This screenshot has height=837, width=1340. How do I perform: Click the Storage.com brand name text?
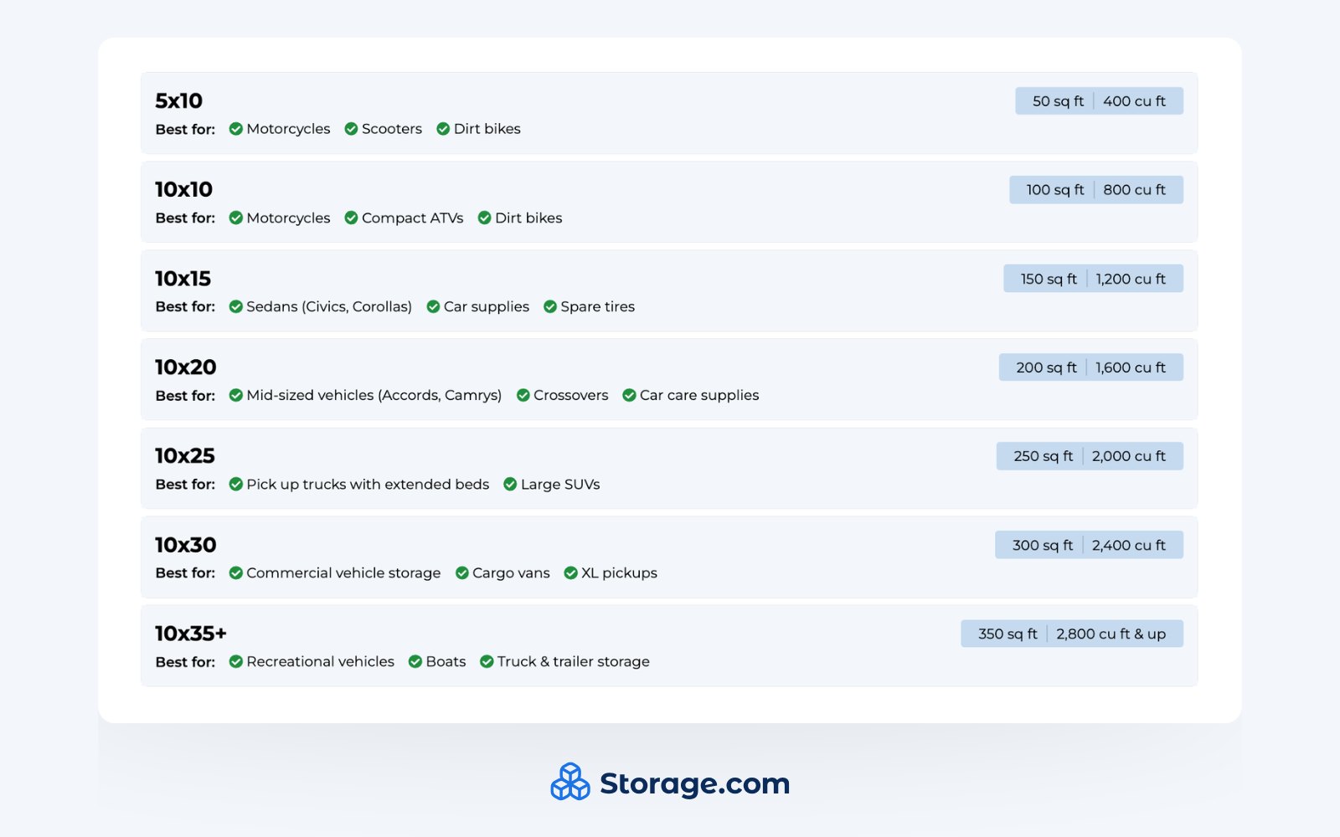[694, 783]
